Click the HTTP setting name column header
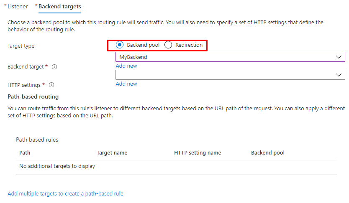This screenshot has width=349, height=203. (198, 153)
